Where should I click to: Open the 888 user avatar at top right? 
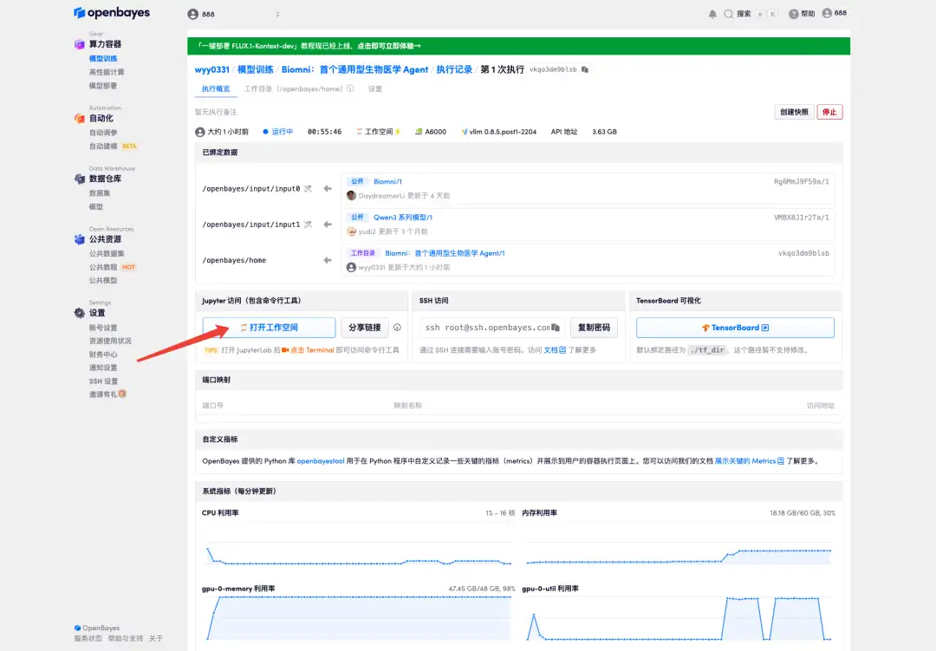point(834,13)
